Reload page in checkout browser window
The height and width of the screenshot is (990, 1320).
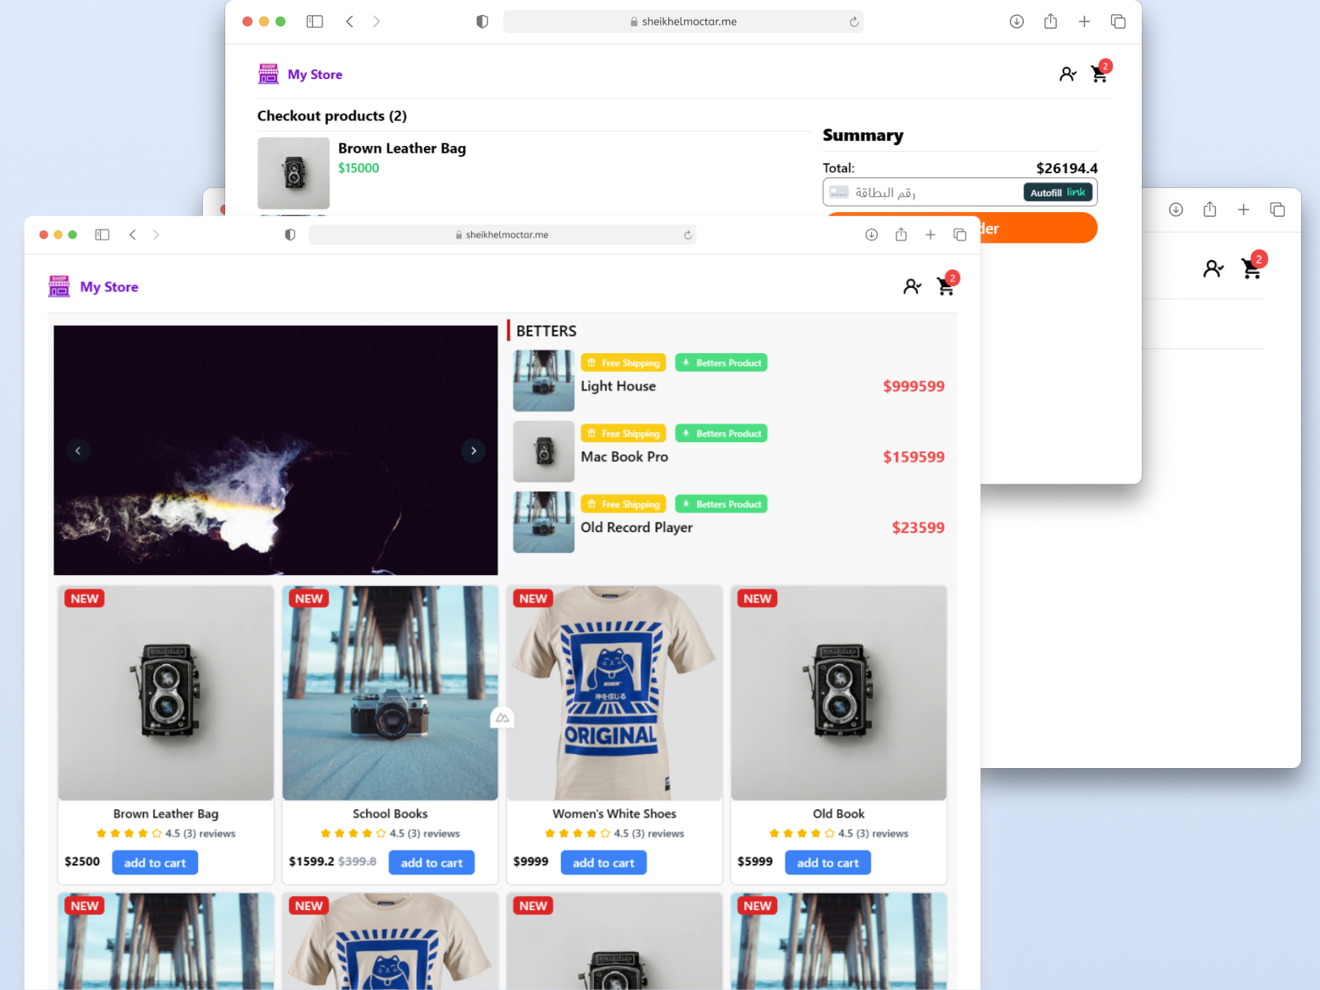pyautogui.click(x=854, y=22)
